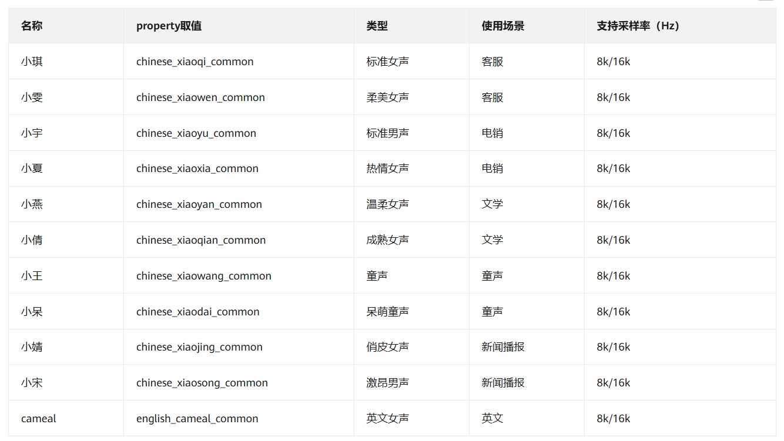Click the chinese_xiaosong_common cell

tap(202, 383)
